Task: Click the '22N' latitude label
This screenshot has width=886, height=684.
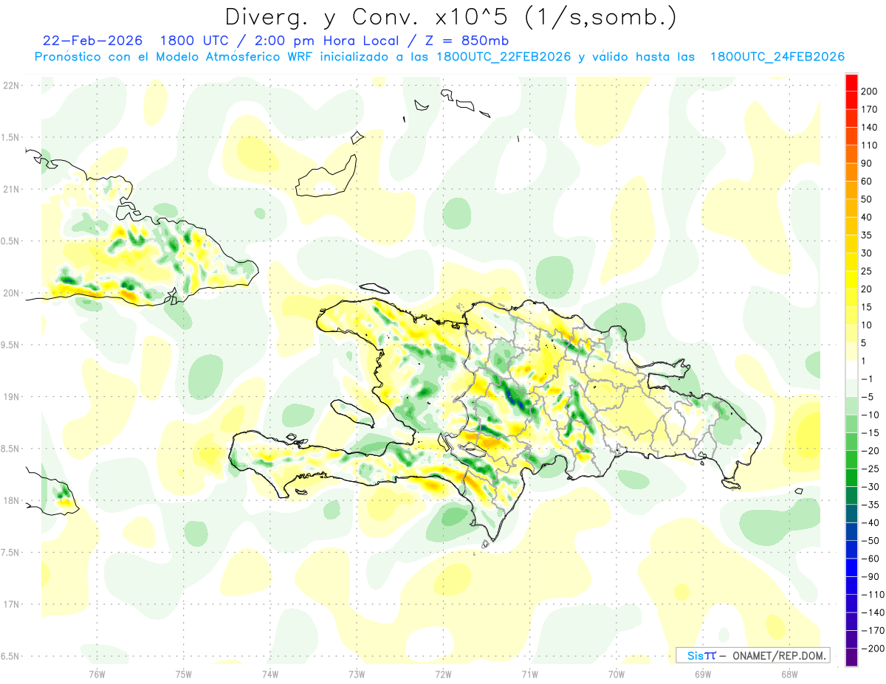Action: click(x=10, y=86)
